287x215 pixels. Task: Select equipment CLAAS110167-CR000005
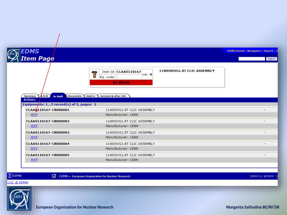coord(48,155)
